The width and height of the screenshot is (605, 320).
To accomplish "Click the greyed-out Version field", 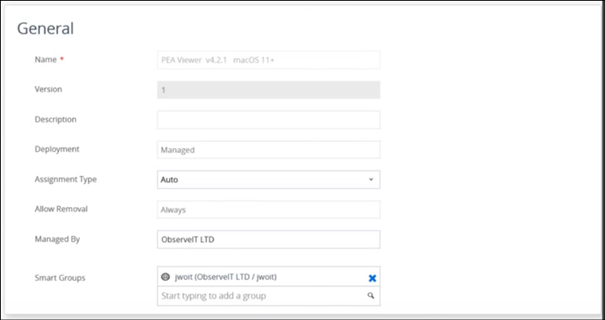I will (268, 90).
